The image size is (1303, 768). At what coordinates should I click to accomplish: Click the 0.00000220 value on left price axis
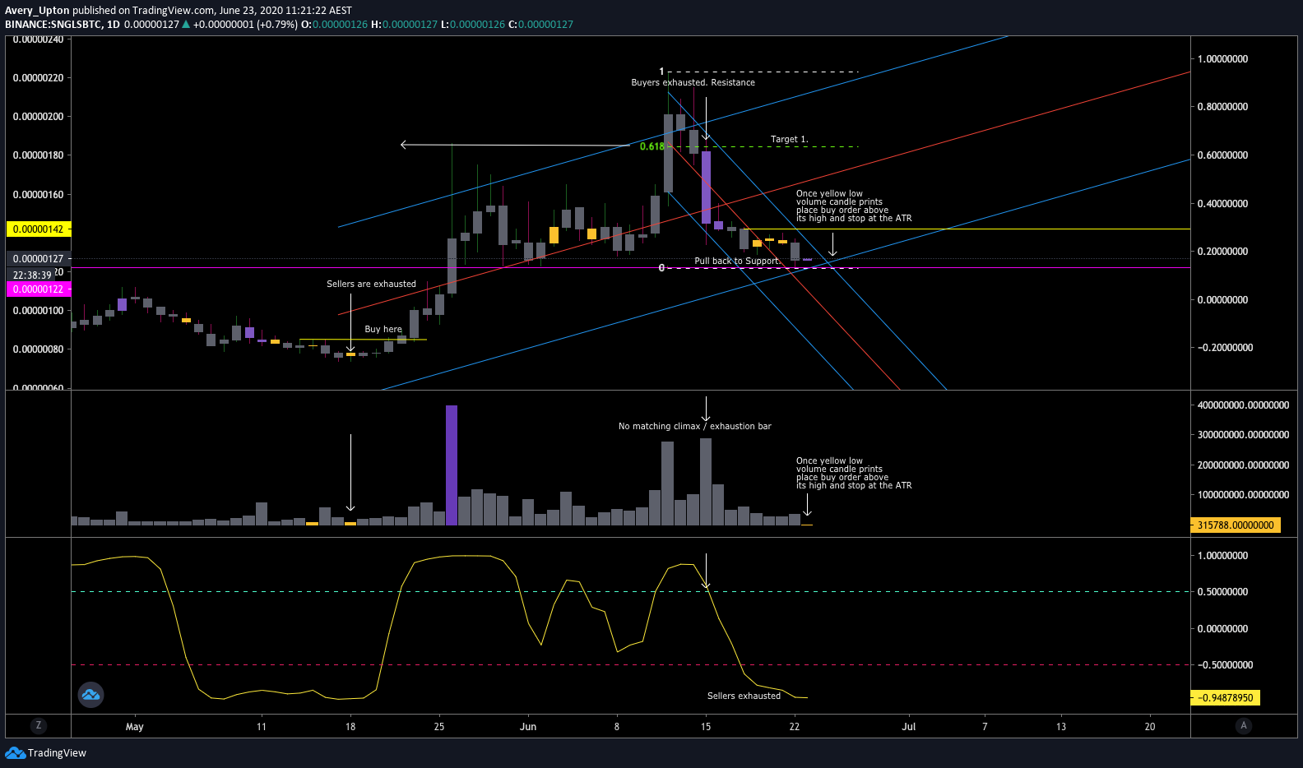pos(38,78)
